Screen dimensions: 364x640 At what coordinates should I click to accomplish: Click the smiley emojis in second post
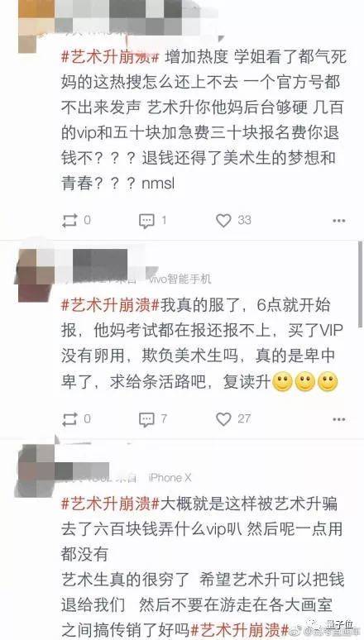(x=305, y=382)
